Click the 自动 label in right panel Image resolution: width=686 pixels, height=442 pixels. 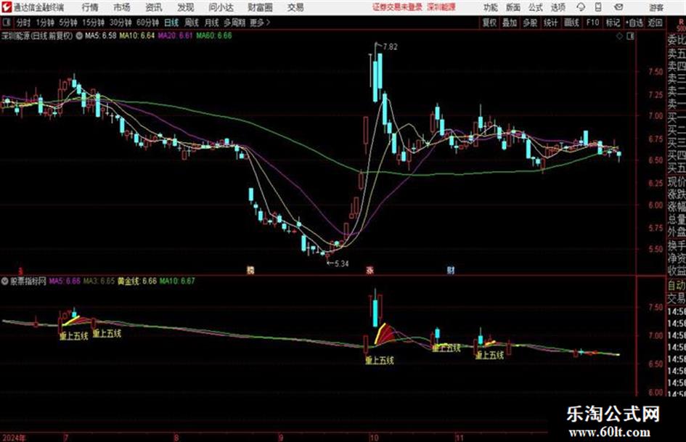[x=677, y=285]
